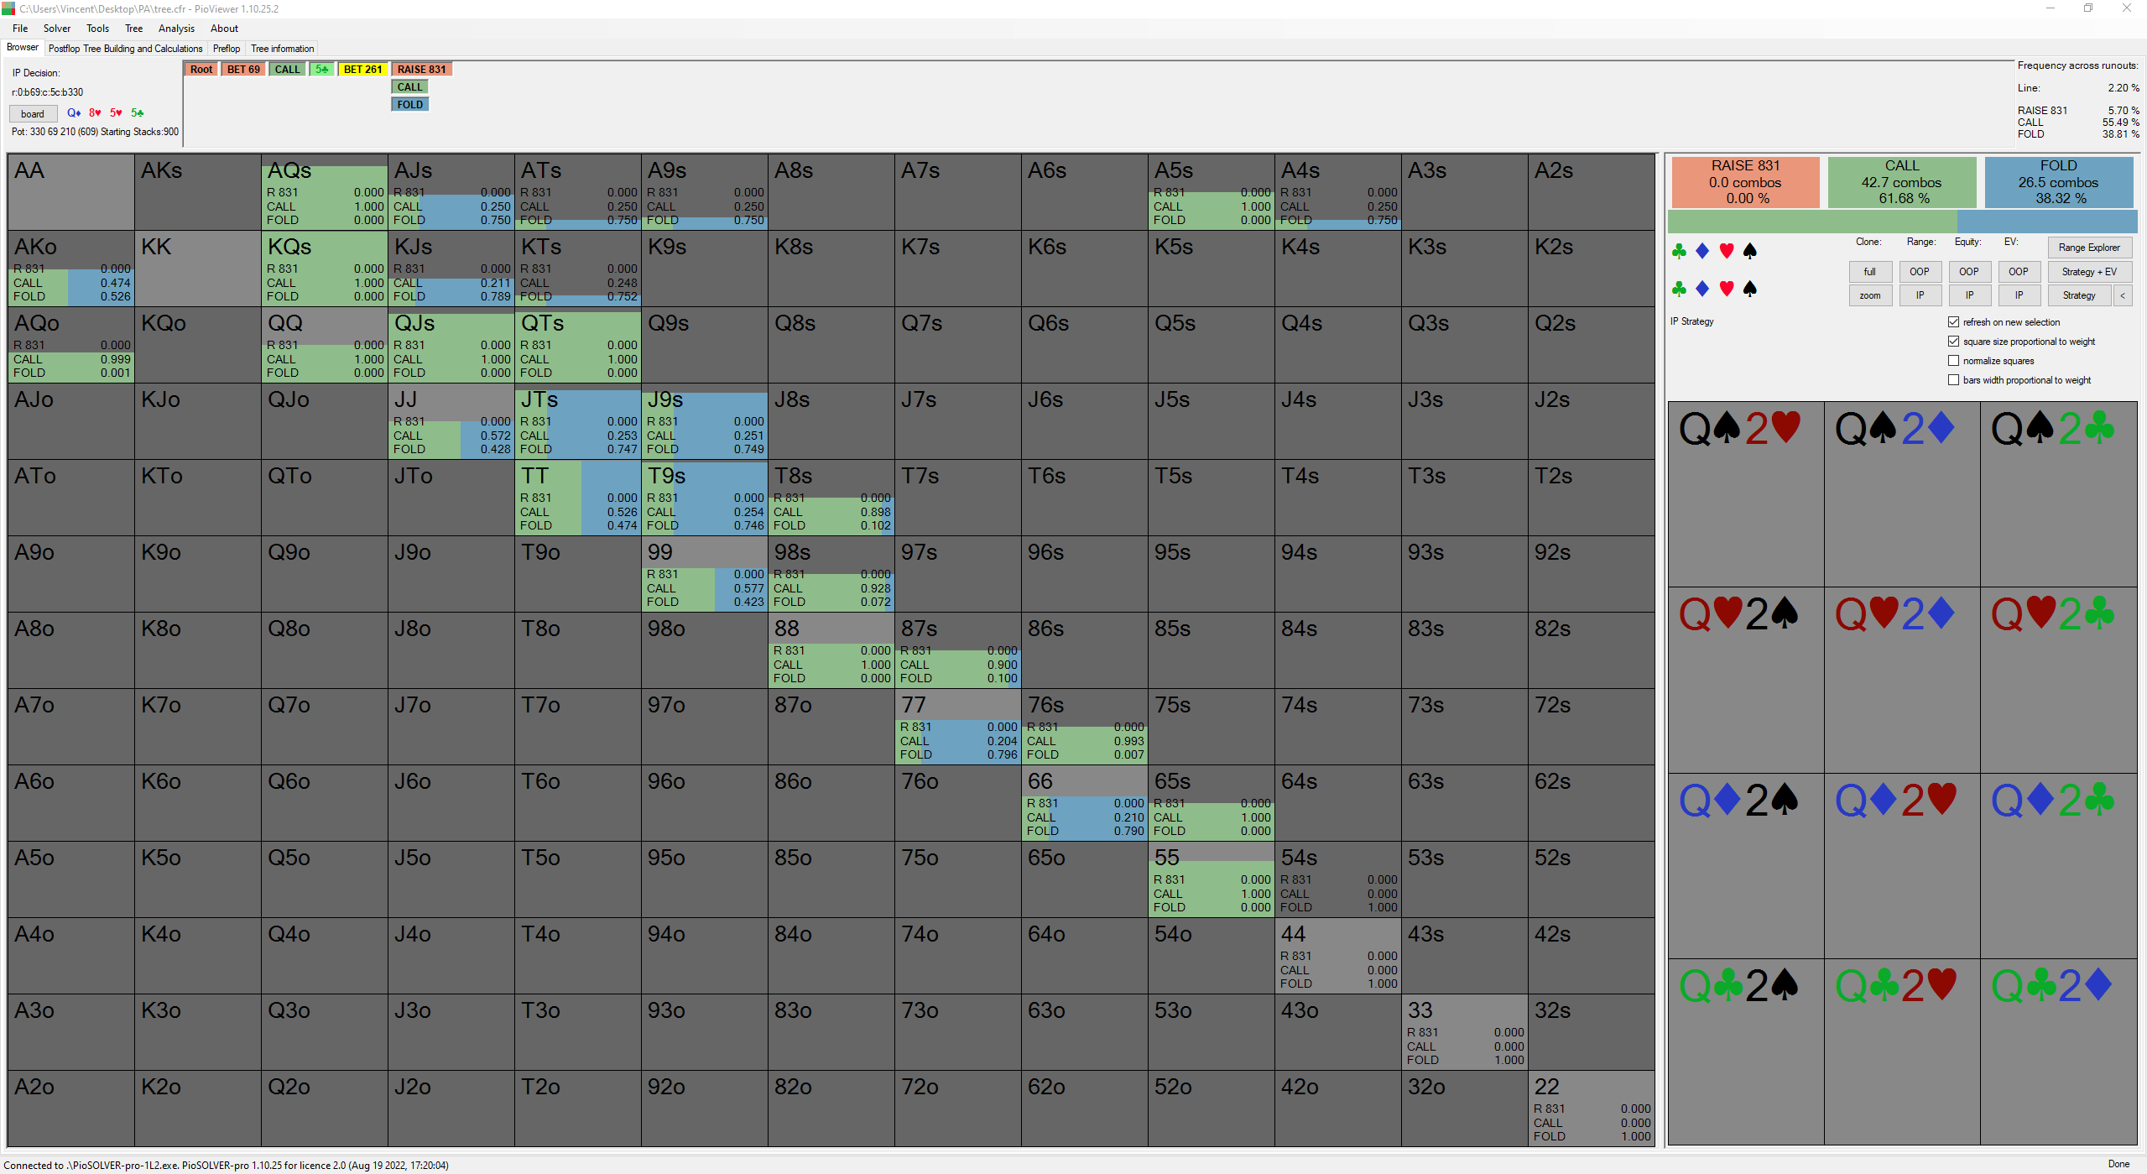Viewport: 2147px width, 1174px height.
Task: Click the black spade icon in top suit row
Action: 1750,251
